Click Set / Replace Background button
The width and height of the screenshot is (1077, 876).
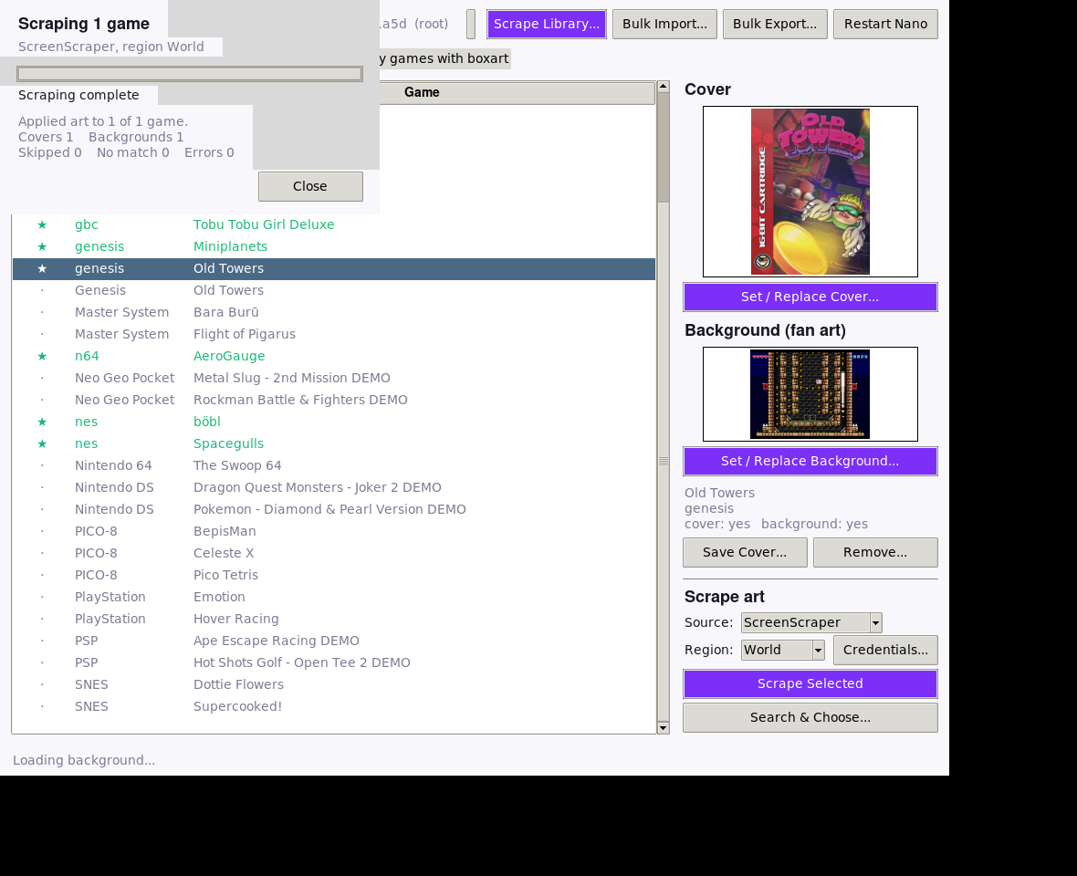810,461
